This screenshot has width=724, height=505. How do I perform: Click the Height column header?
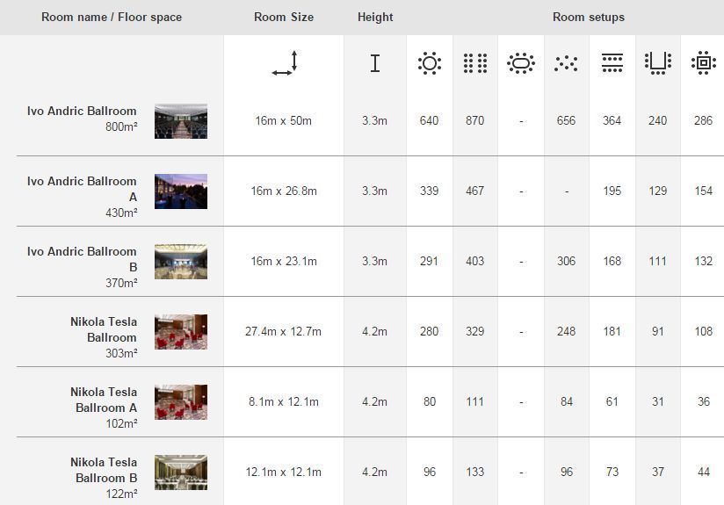(x=375, y=17)
